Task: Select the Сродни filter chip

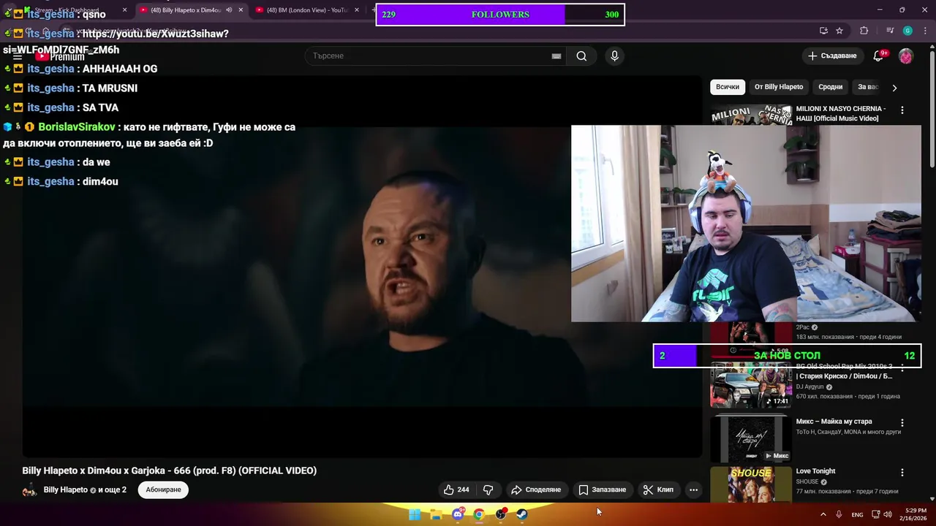Action: click(830, 87)
